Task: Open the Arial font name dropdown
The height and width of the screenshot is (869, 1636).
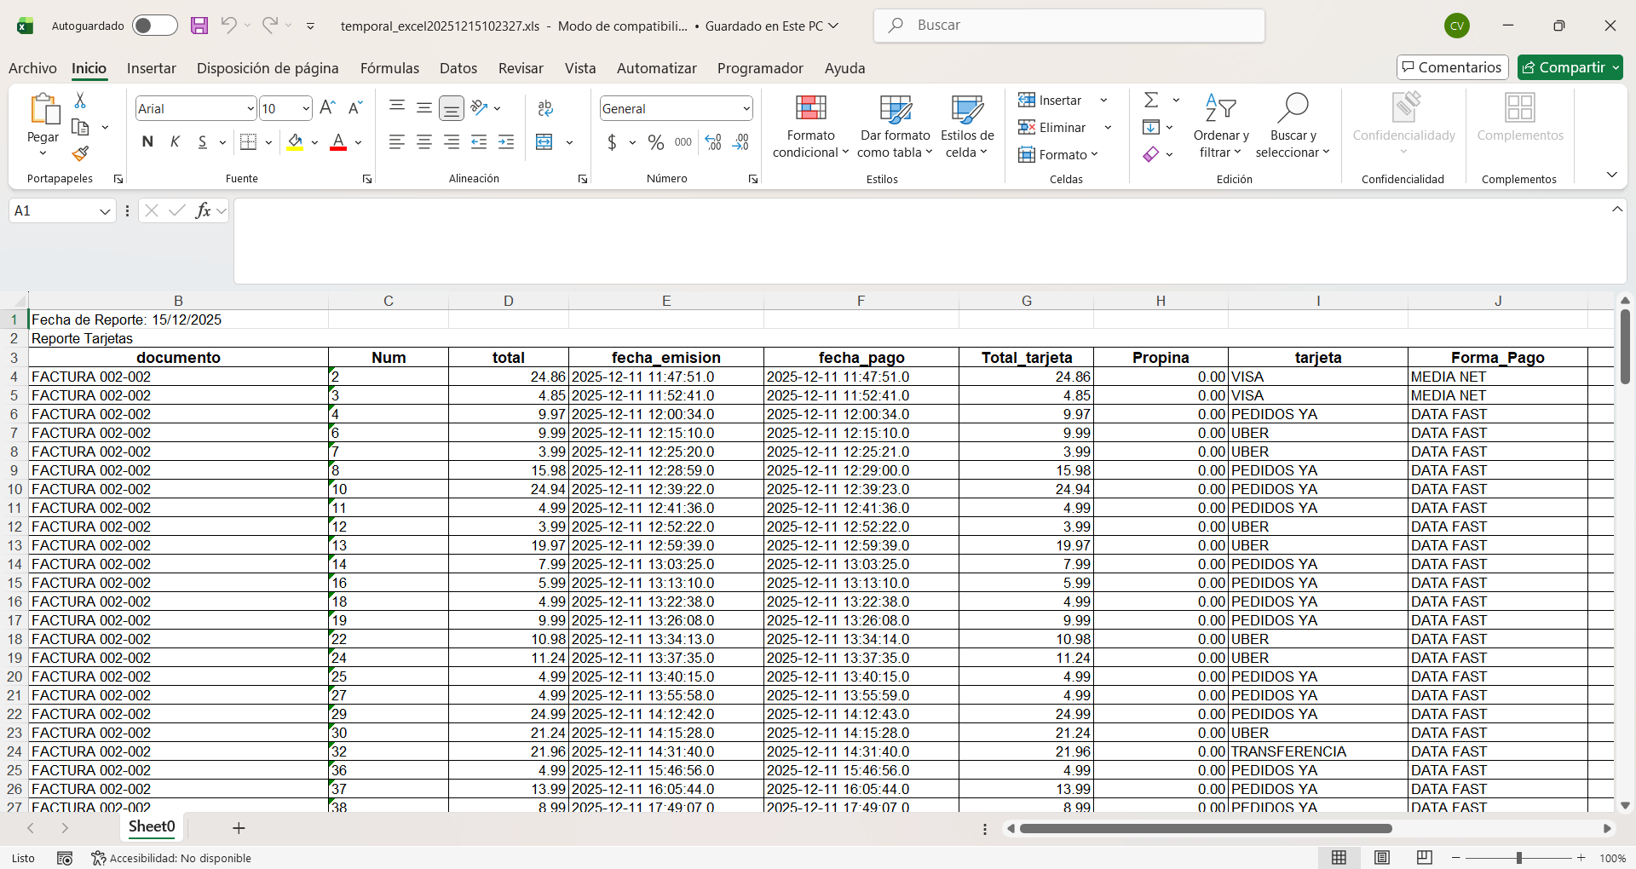Action: pyautogui.click(x=251, y=108)
